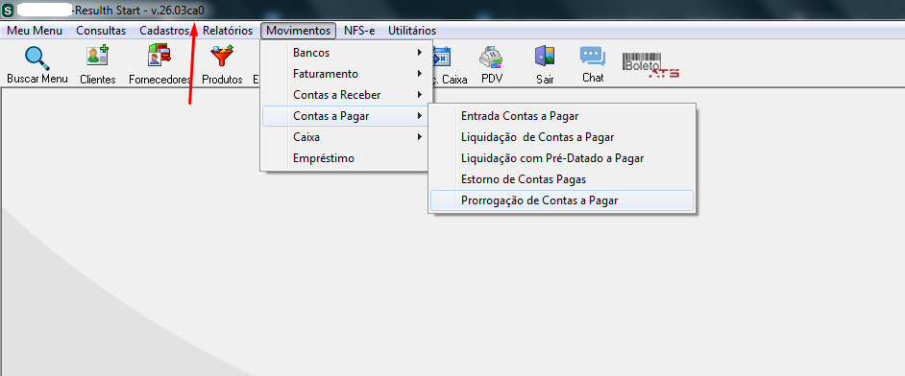The image size is (905, 376).
Task: Expand the Bancos submenu
Action: 346,53
